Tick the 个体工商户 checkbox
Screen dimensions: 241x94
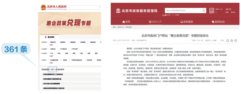70,49
